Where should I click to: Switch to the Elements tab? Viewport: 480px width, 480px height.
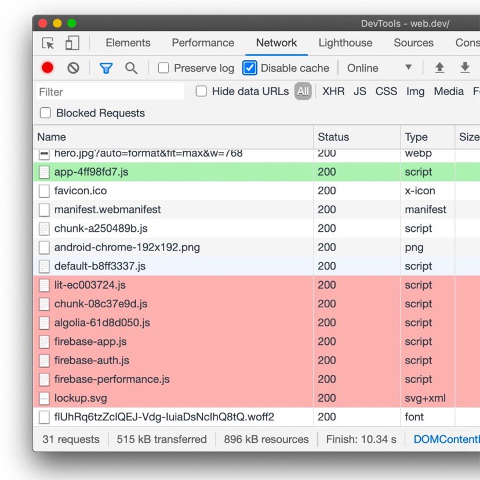[128, 43]
